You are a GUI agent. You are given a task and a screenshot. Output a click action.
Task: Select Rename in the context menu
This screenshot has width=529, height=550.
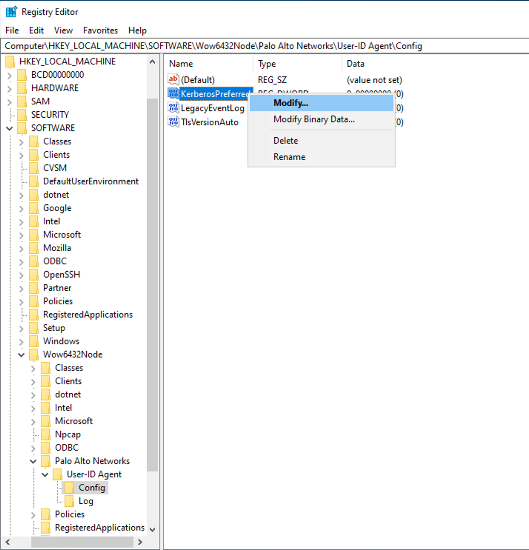pyautogui.click(x=289, y=157)
